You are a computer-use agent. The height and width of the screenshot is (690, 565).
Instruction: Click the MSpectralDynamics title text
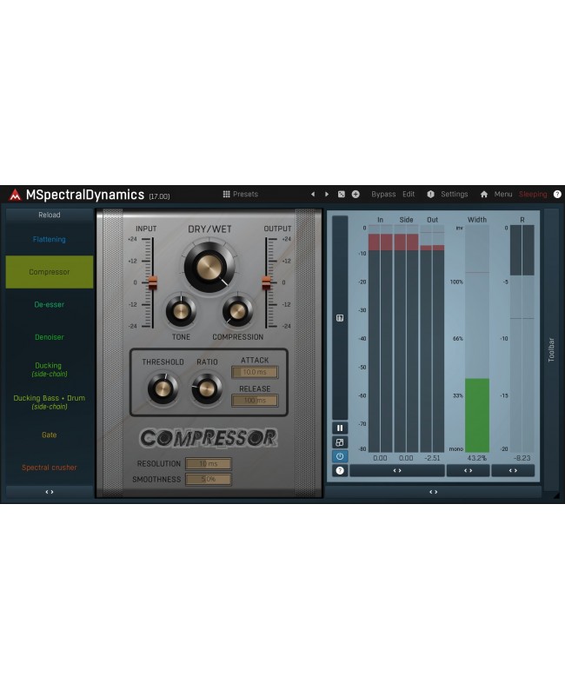click(x=85, y=195)
